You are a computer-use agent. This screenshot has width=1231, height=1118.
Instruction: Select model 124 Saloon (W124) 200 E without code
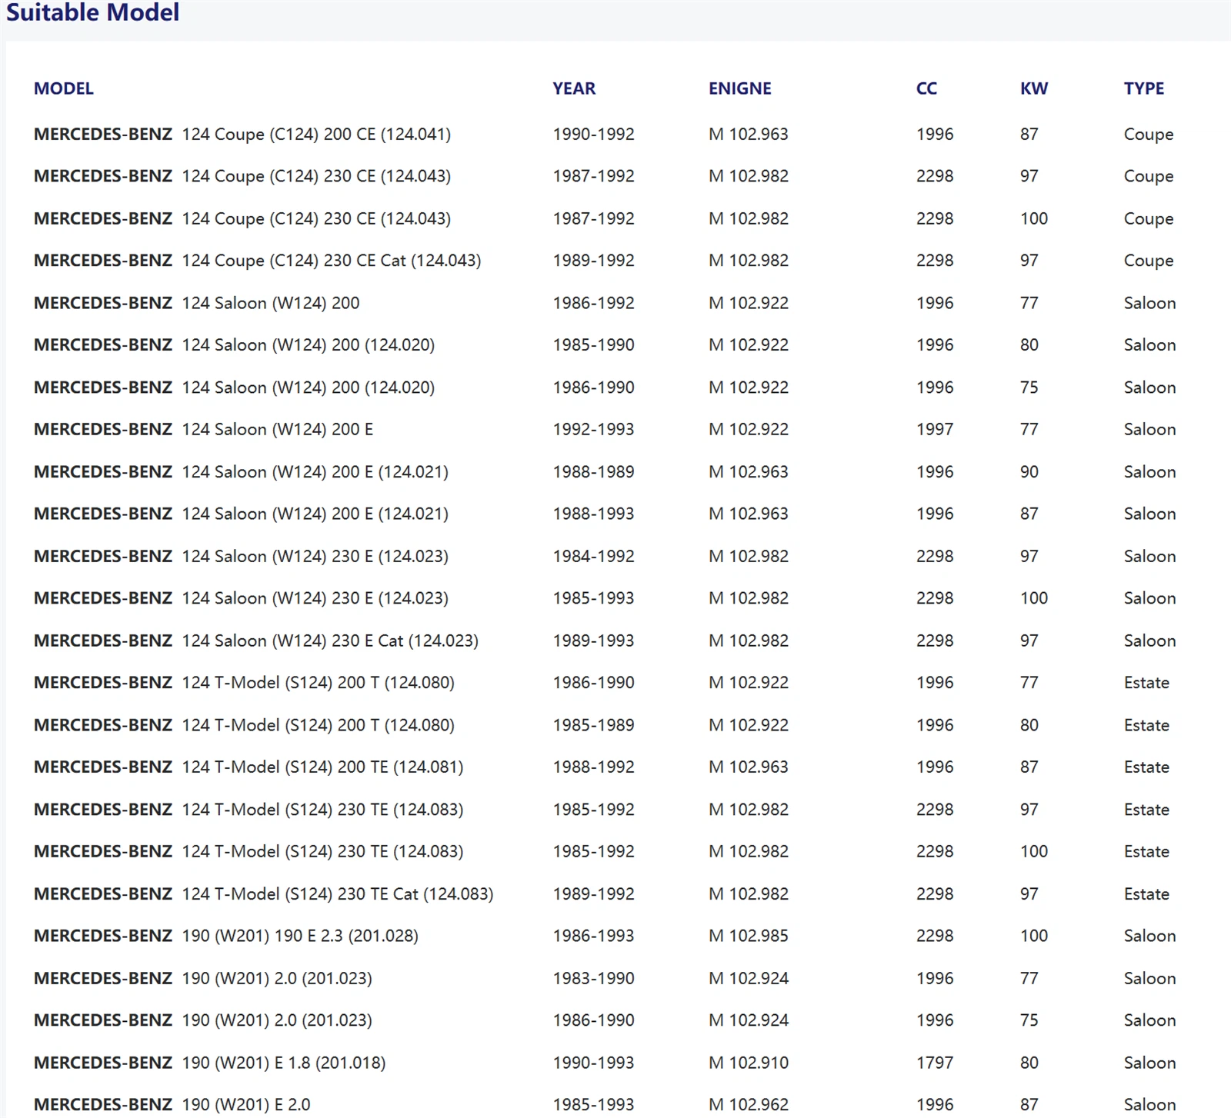tap(278, 429)
